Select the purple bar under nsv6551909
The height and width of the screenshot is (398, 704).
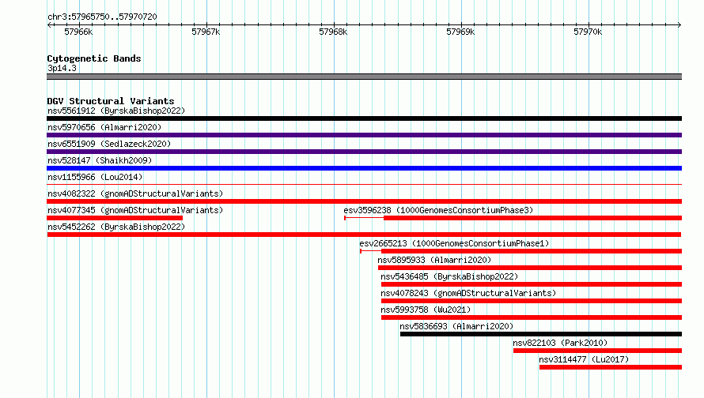[364, 152]
